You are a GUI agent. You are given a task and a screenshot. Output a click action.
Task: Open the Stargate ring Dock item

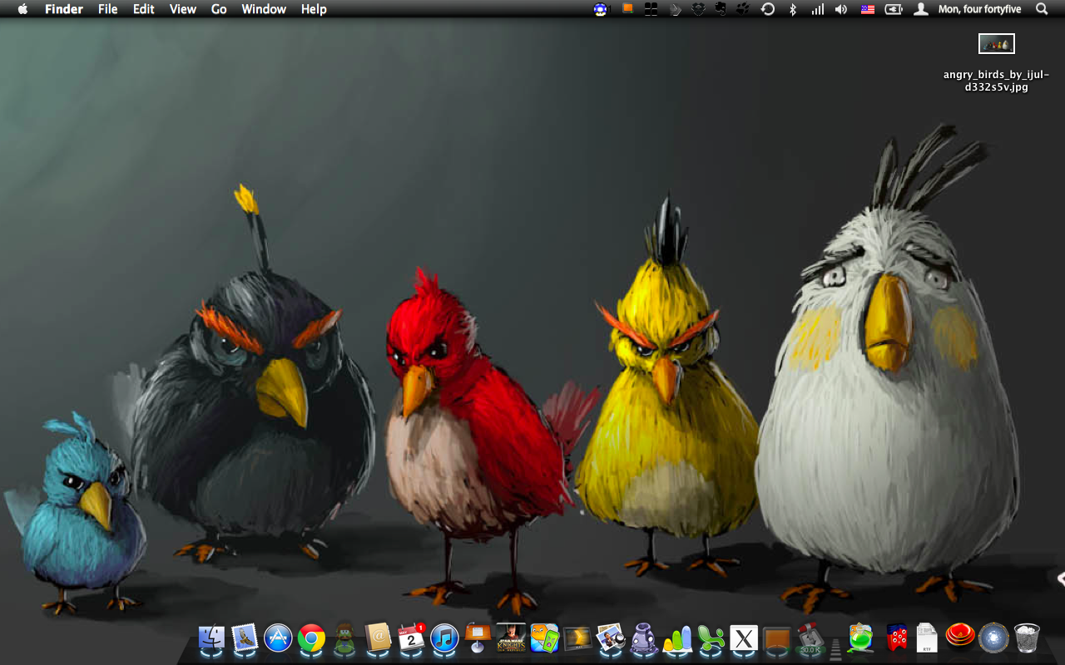[993, 638]
